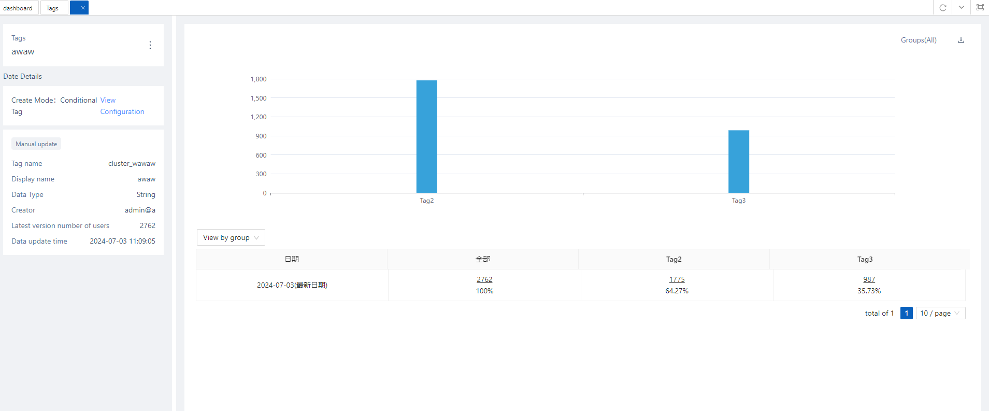The image size is (989, 411).
Task: Click the Tag3 bar in the chart
Action: pos(739,162)
